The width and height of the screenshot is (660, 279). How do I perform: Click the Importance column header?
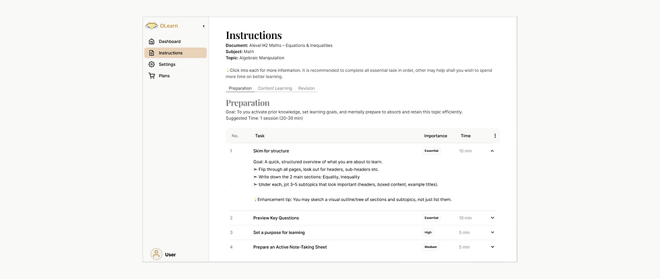(x=435, y=136)
